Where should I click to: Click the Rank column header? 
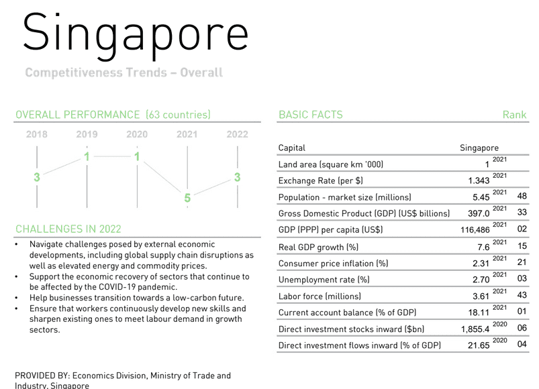(514, 114)
